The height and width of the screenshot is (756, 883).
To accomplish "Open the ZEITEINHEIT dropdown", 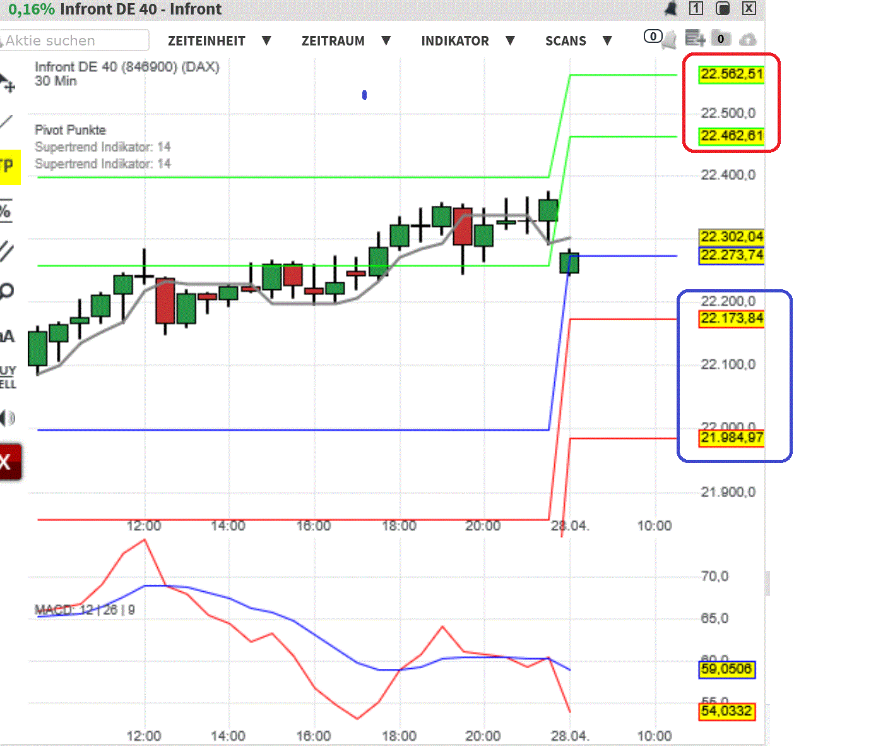I will coord(219,41).
